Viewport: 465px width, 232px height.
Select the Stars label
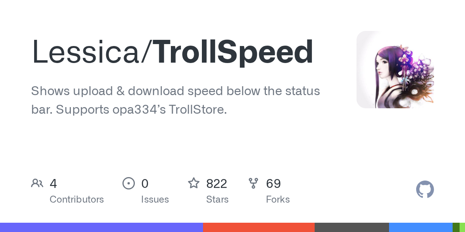tap(217, 200)
